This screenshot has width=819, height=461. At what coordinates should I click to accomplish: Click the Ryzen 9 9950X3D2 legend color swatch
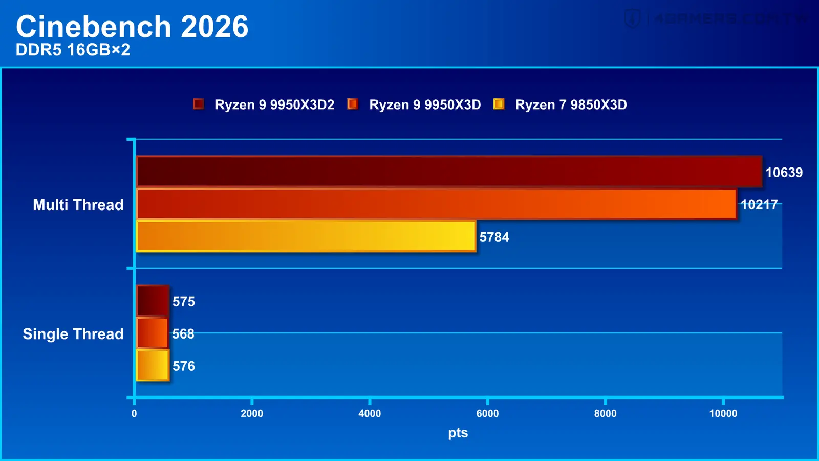pyautogui.click(x=199, y=104)
